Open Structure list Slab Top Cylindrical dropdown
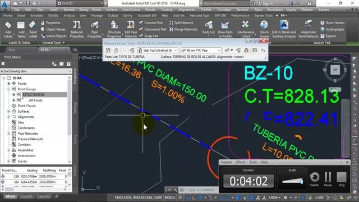Image resolution: width=359 pixels, height=202 pixels. pyautogui.click(x=158, y=50)
